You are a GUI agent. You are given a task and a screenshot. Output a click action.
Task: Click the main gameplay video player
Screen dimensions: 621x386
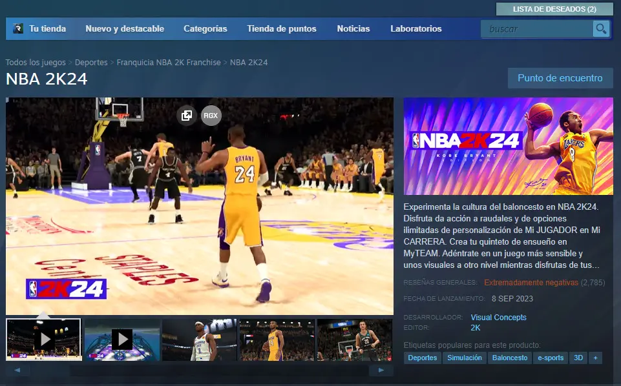200,206
